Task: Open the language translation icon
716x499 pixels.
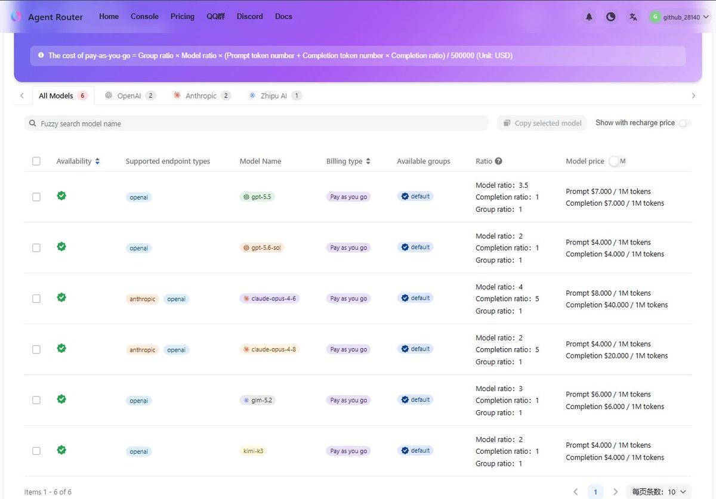Action: coord(633,17)
